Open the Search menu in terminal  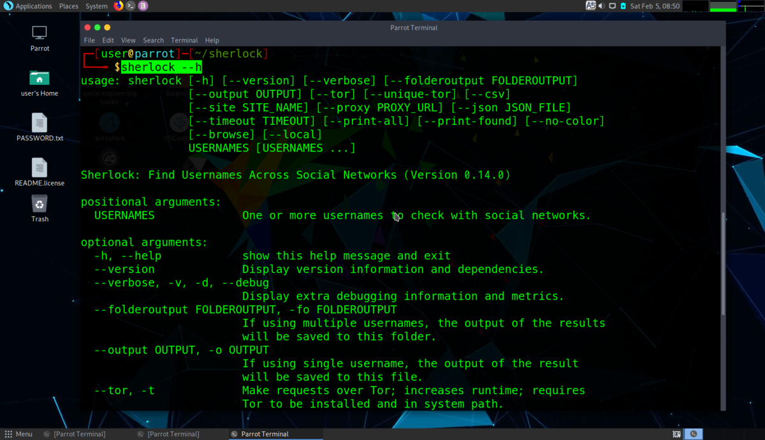tap(153, 40)
